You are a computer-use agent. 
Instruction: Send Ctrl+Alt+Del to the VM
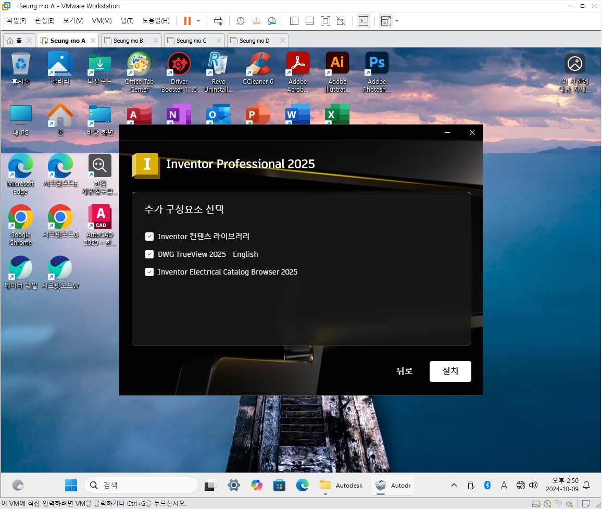click(x=218, y=21)
